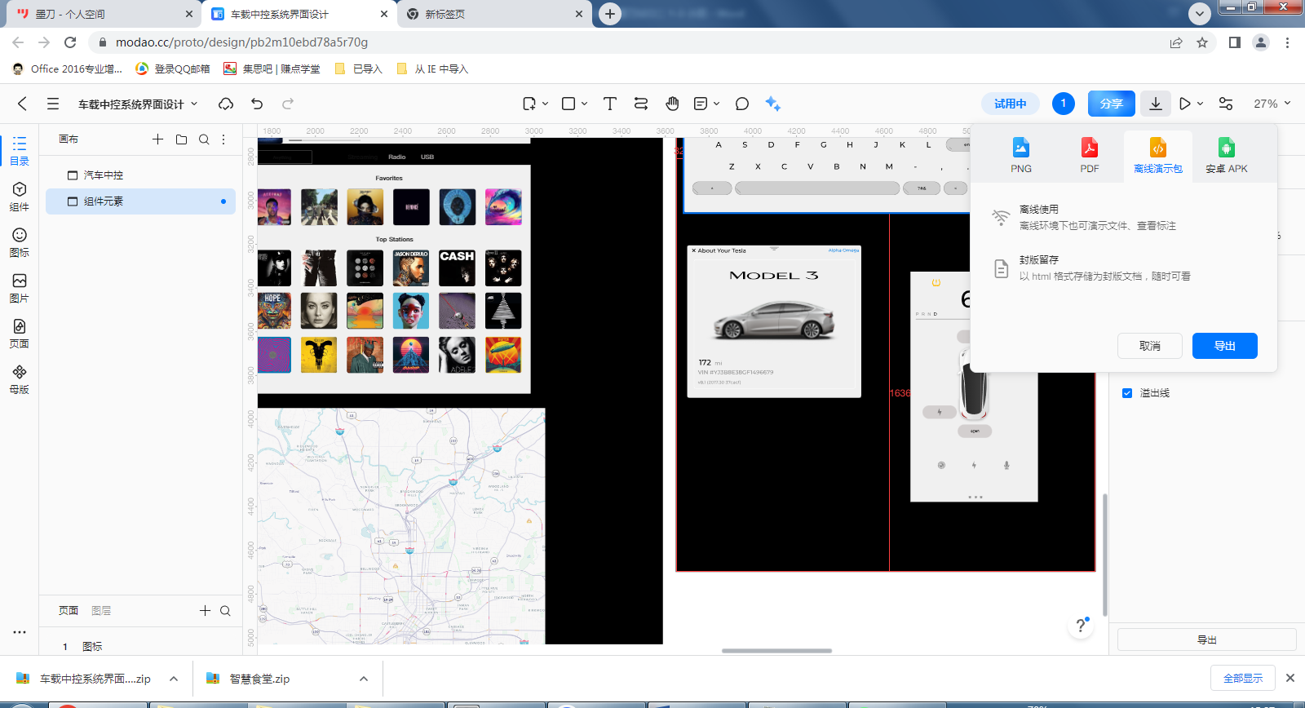
Task: Reload the browser page
Action: 70,42
